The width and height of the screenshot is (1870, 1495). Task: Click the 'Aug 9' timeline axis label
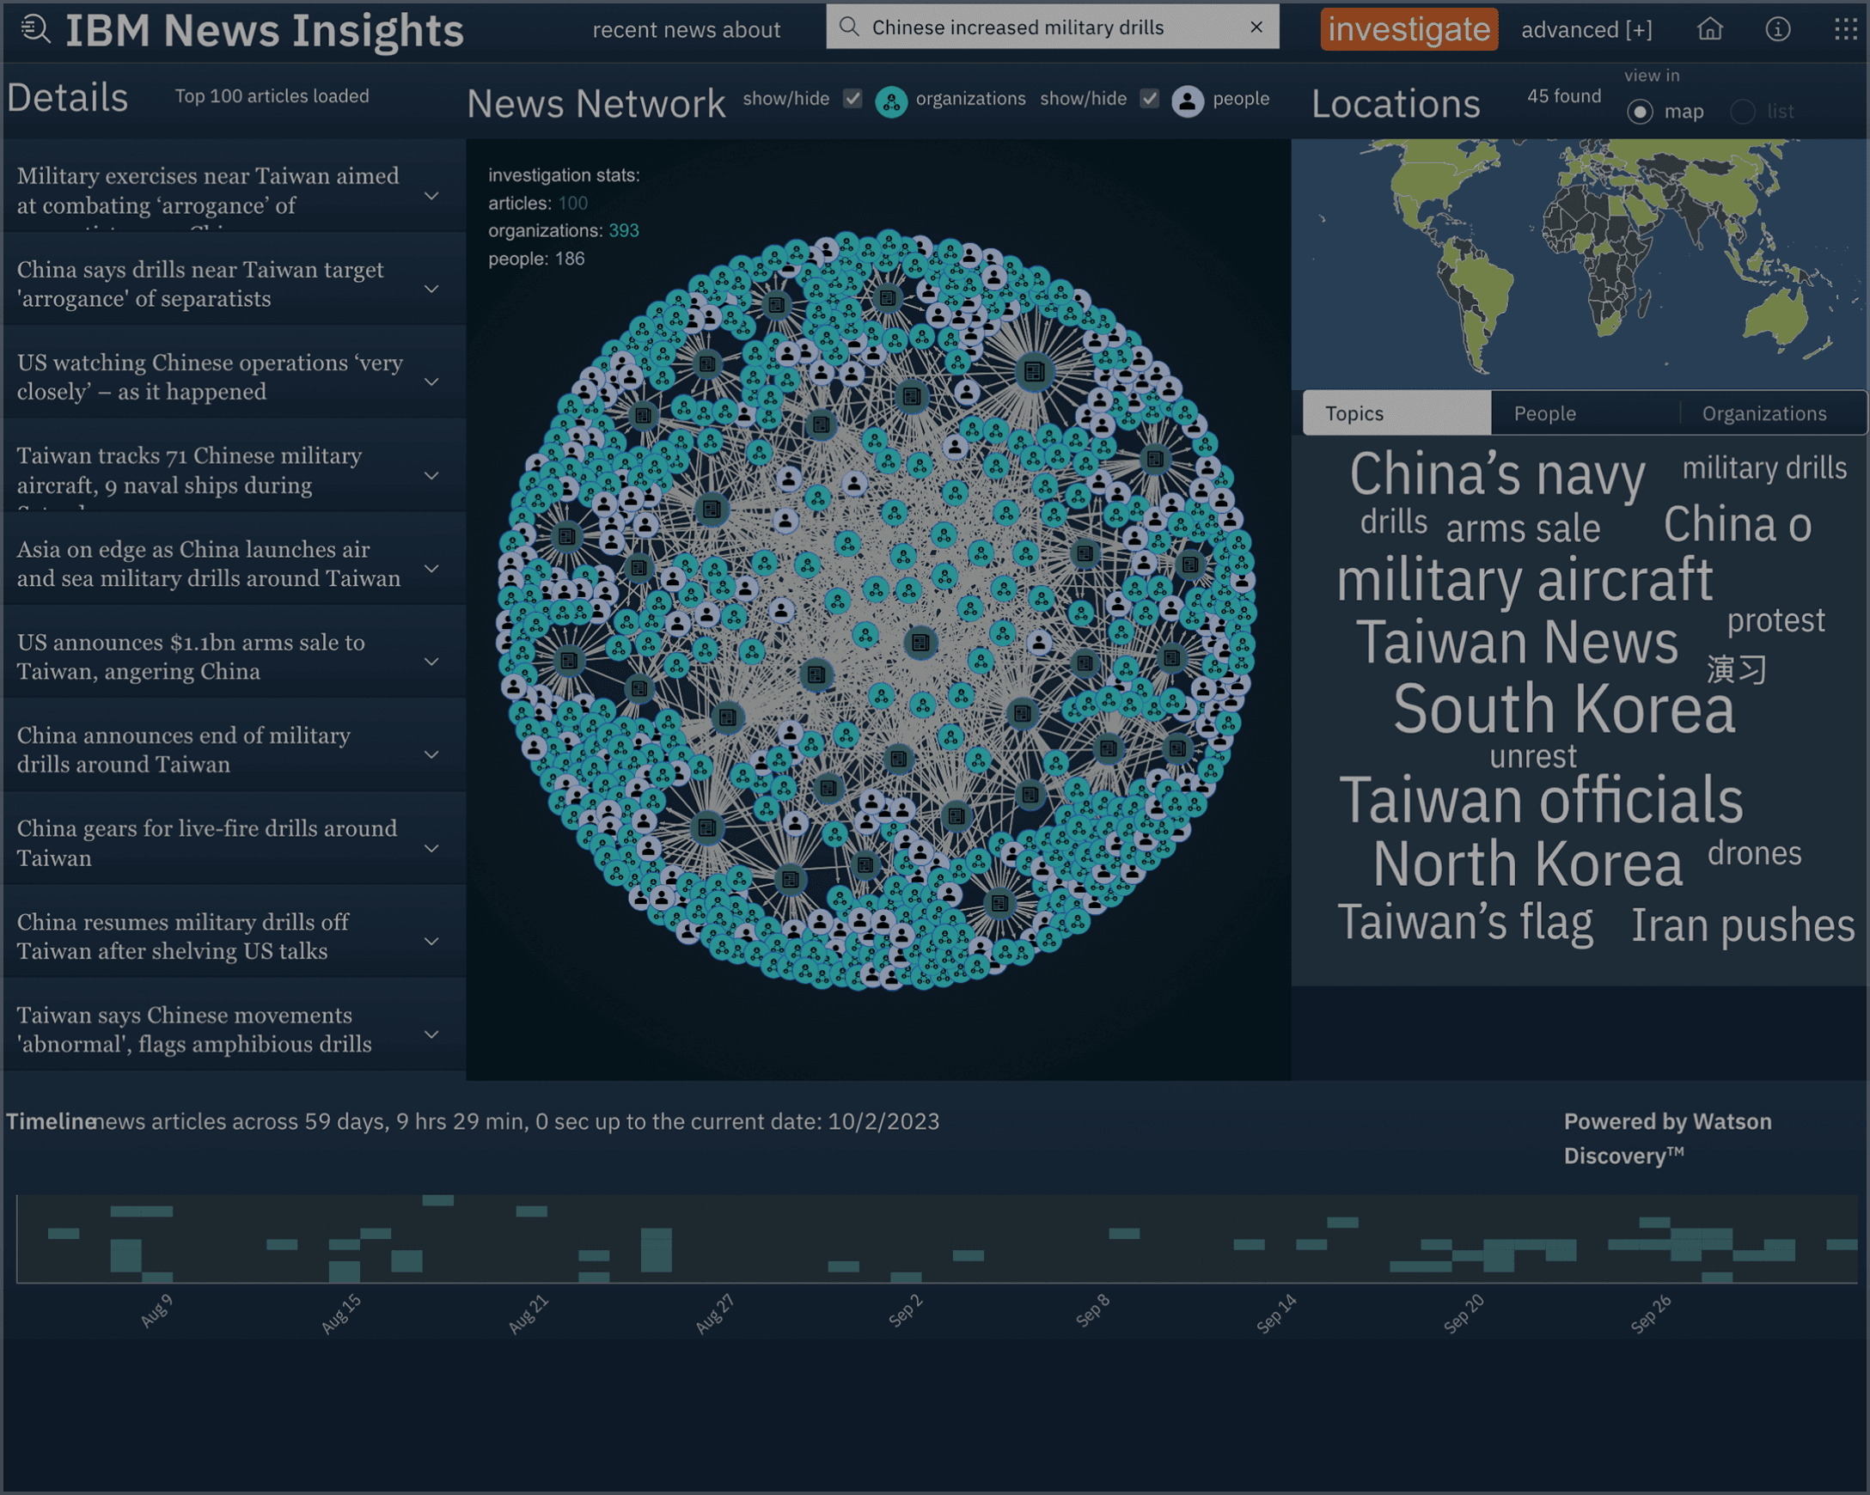tap(156, 1311)
